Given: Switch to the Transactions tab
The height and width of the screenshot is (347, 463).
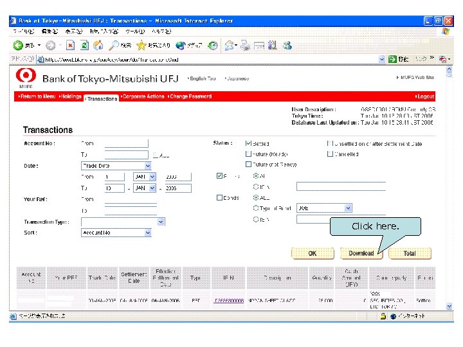Looking at the screenshot, I should [x=102, y=99].
